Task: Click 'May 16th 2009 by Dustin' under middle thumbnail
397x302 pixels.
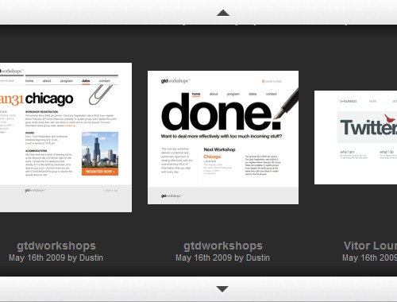Action: pos(222,257)
